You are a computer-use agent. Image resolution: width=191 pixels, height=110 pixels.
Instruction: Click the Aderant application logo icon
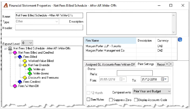6,5
